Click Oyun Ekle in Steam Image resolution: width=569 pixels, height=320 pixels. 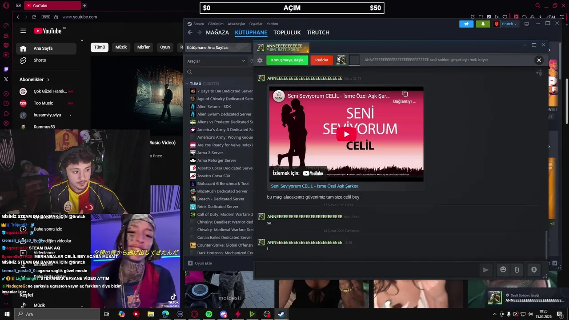tap(200, 263)
